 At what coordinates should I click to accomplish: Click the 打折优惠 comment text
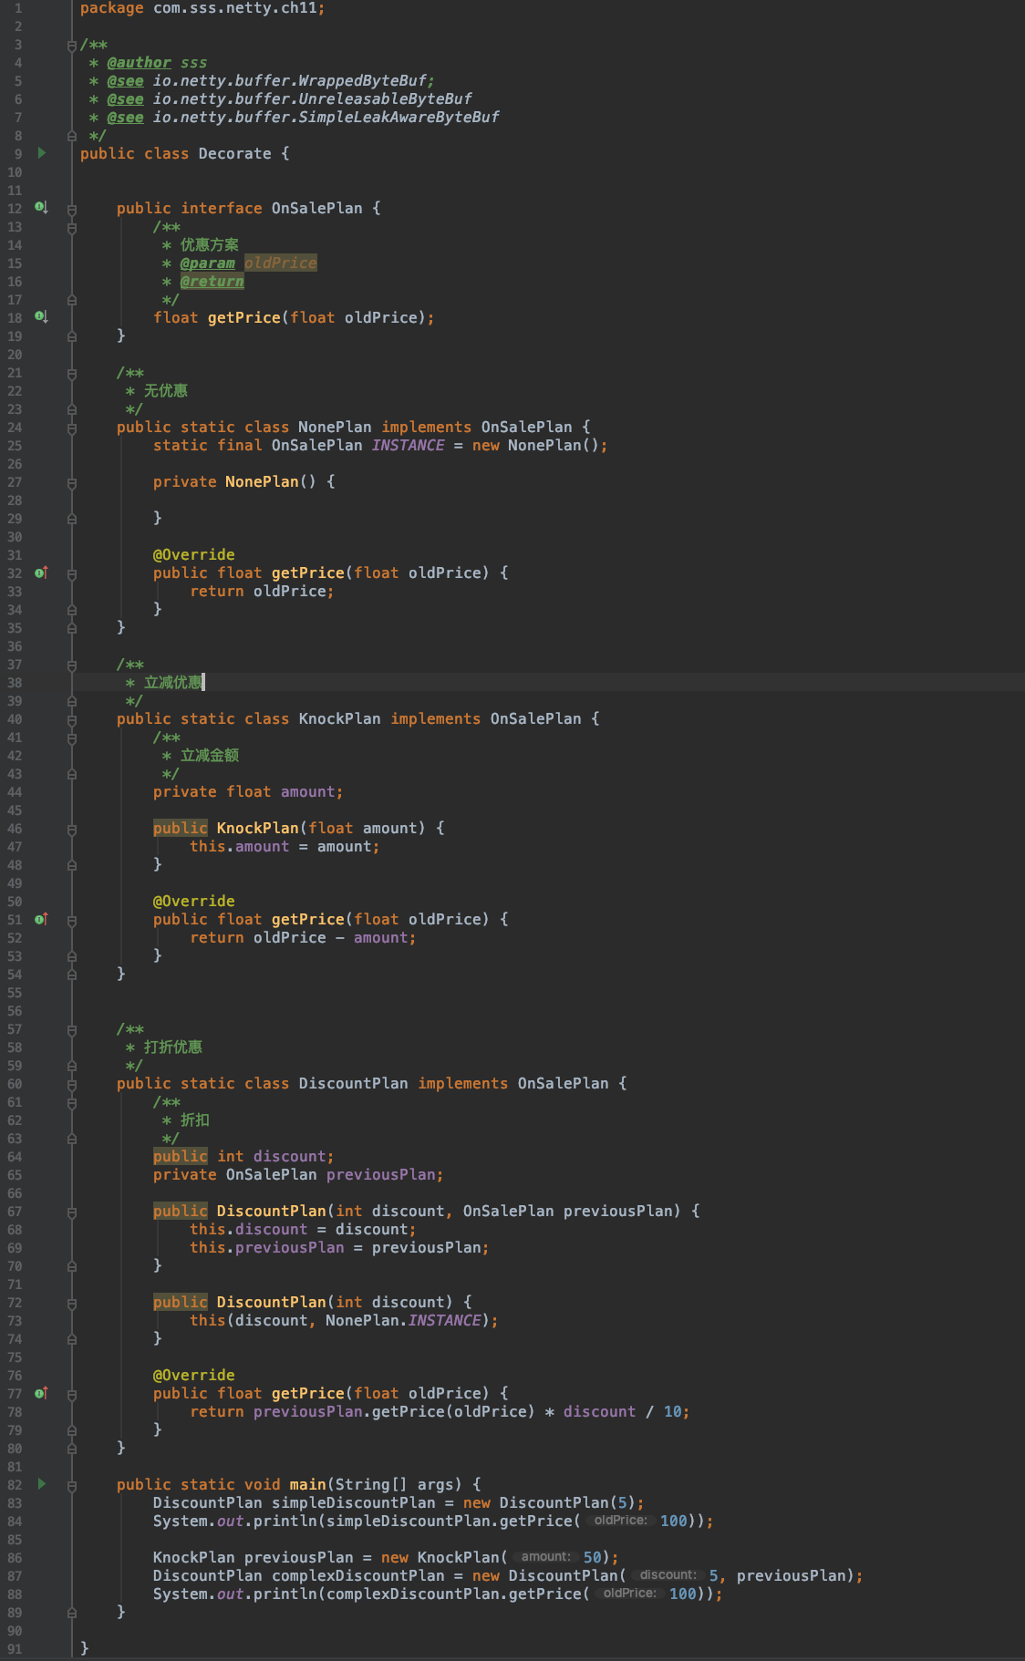tap(172, 1047)
